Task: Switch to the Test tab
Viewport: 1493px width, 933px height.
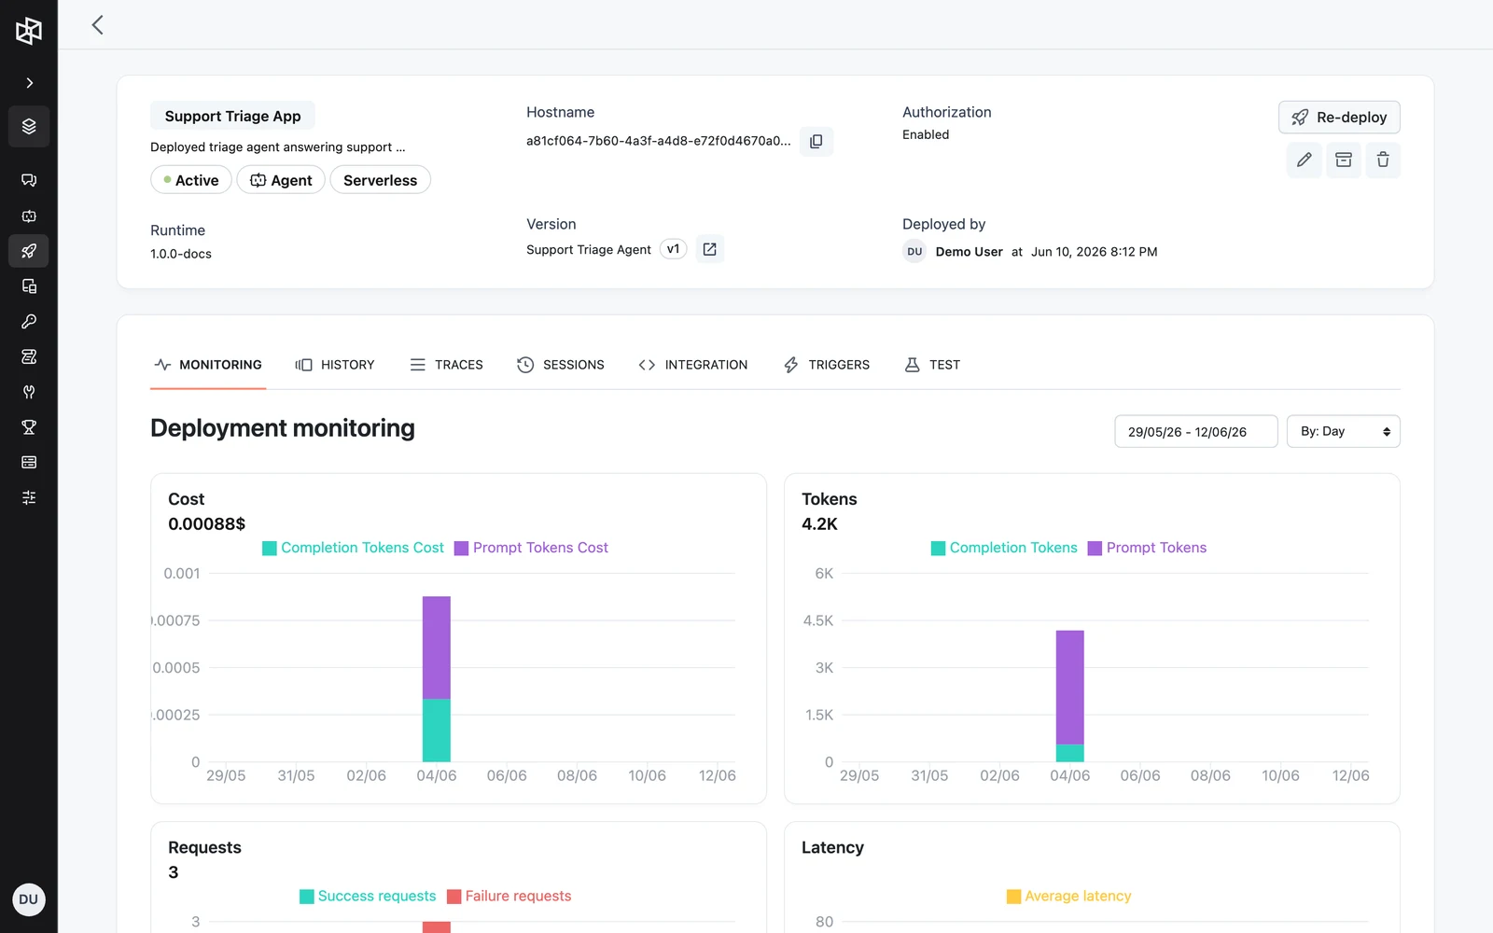Action: tap(932, 365)
